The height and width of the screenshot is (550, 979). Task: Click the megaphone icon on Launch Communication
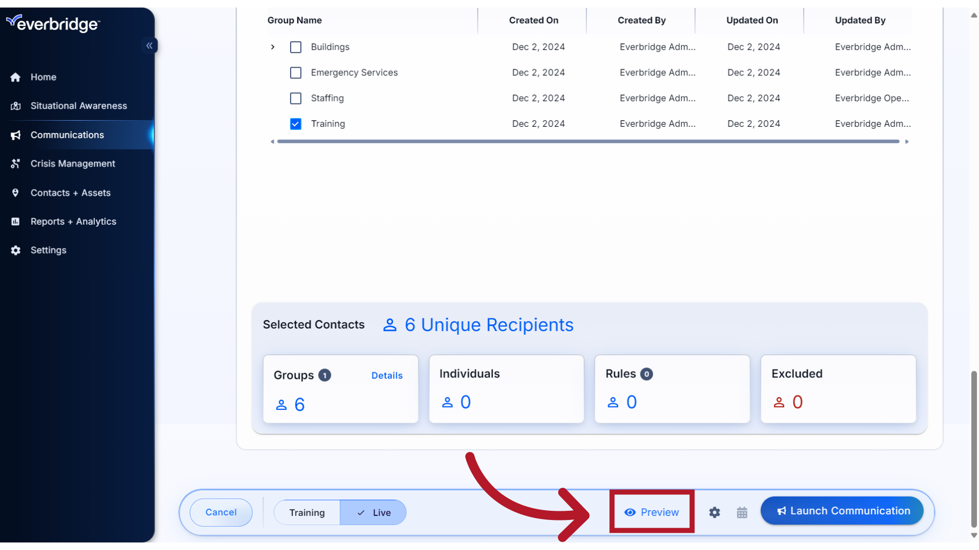tap(781, 511)
